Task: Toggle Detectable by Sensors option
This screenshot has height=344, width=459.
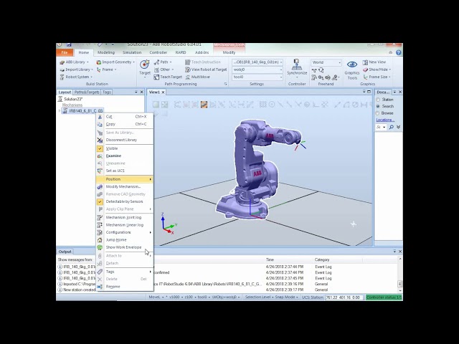Action: click(x=124, y=201)
